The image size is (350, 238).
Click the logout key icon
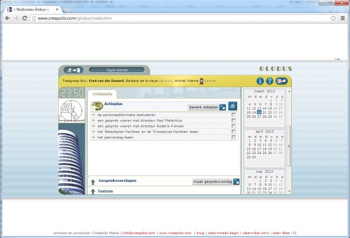click(x=282, y=81)
